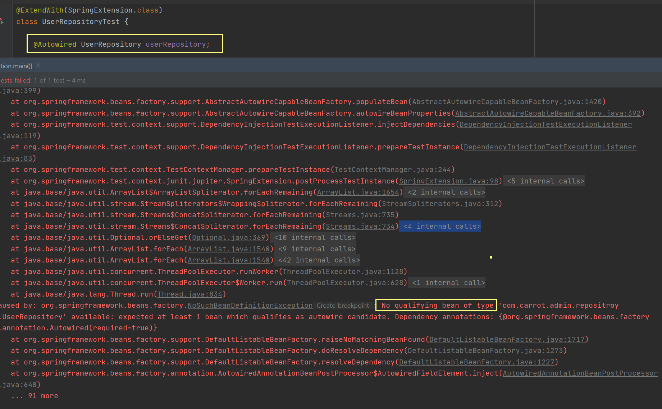Open ArrayList.java:1540 before 42 internal calls
This screenshot has width=662, height=409.
pyautogui.click(x=229, y=260)
